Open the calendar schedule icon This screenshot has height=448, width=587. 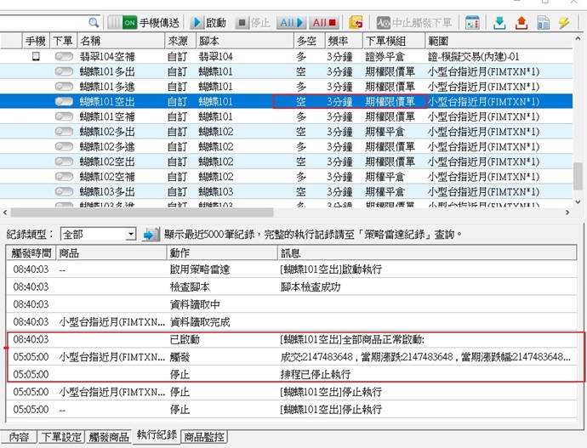pyautogui.click(x=472, y=22)
